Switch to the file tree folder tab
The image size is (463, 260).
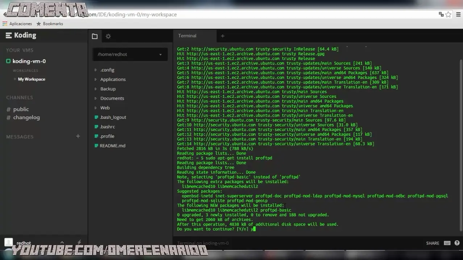[x=95, y=36]
